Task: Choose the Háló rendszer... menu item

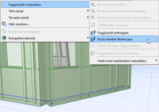Action: pyautogui.click(x=45, y=24)
